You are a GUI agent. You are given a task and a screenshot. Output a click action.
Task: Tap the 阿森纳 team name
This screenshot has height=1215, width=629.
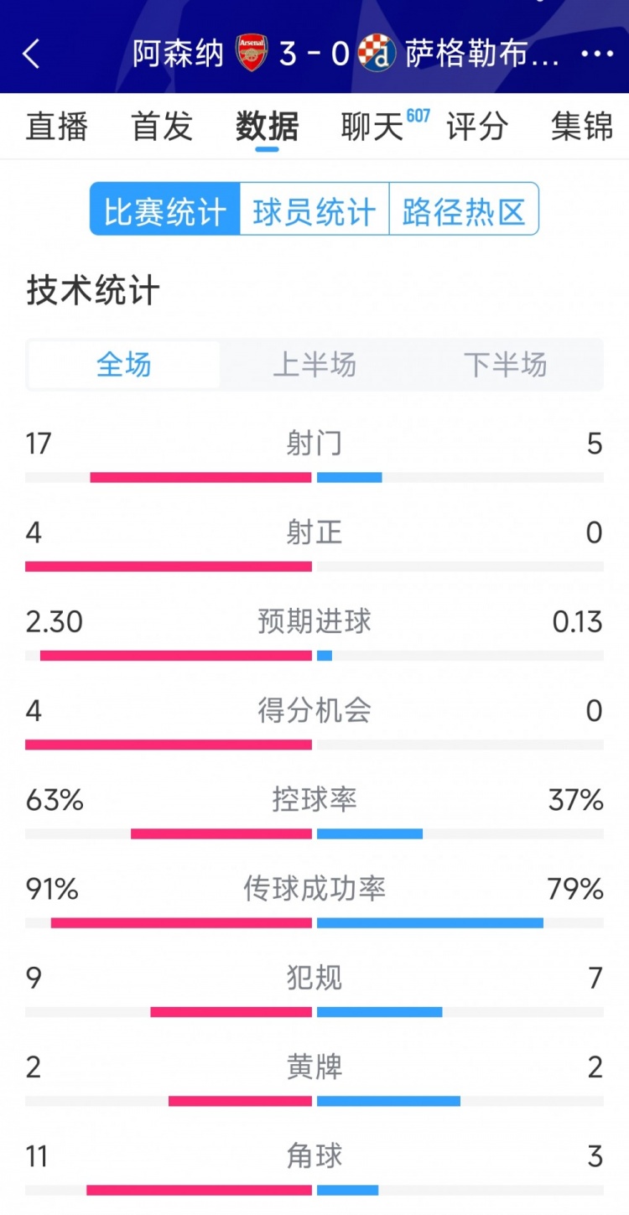[178, 54]
